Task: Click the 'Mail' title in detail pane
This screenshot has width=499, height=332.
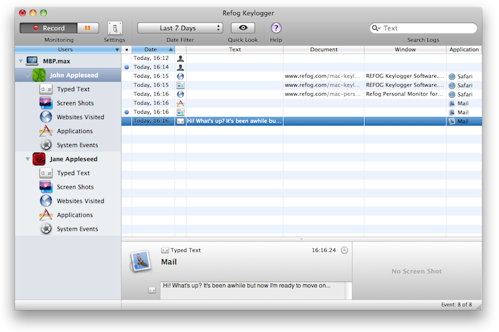Action: (x=168, y=262)
